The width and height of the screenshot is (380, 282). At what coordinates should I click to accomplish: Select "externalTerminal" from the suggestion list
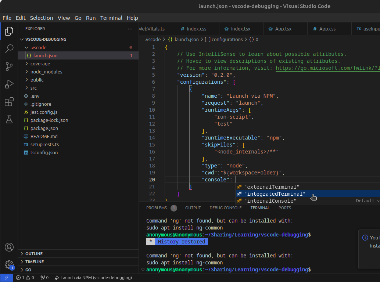tap(272, 187)
